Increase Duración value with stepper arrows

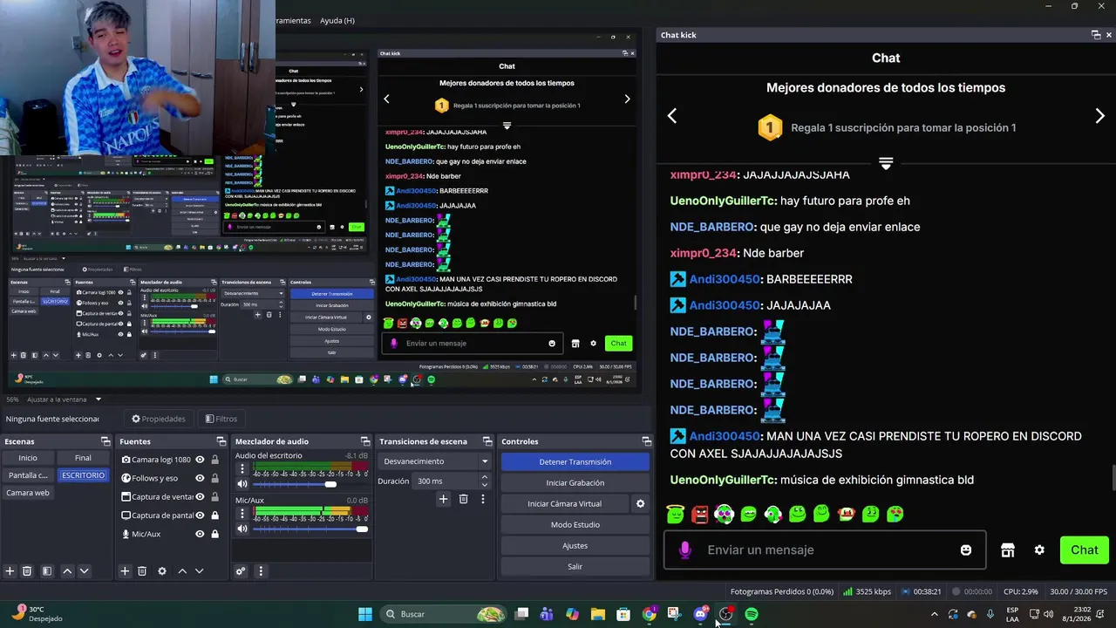[485, 477]
